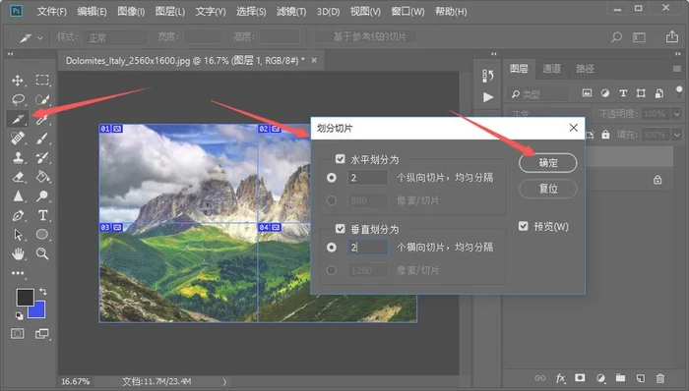Open the 文件(F) menu
The width and height of the screenshot is (689, 391).
click(52, 12)
